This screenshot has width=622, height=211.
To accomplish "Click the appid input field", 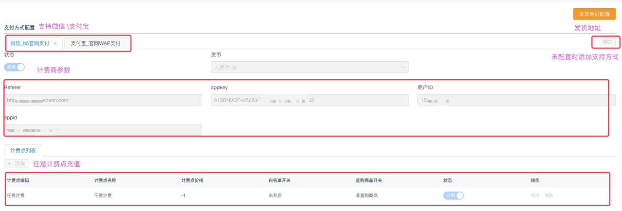I will pos(103,130).
